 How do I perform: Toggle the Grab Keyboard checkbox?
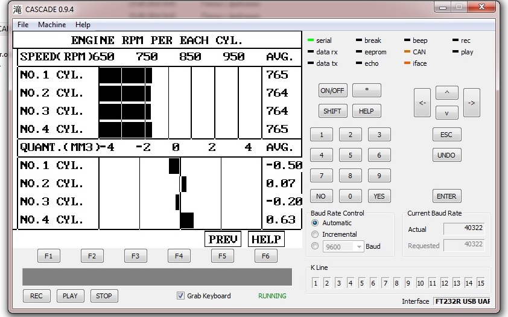(x=180, y=296)
